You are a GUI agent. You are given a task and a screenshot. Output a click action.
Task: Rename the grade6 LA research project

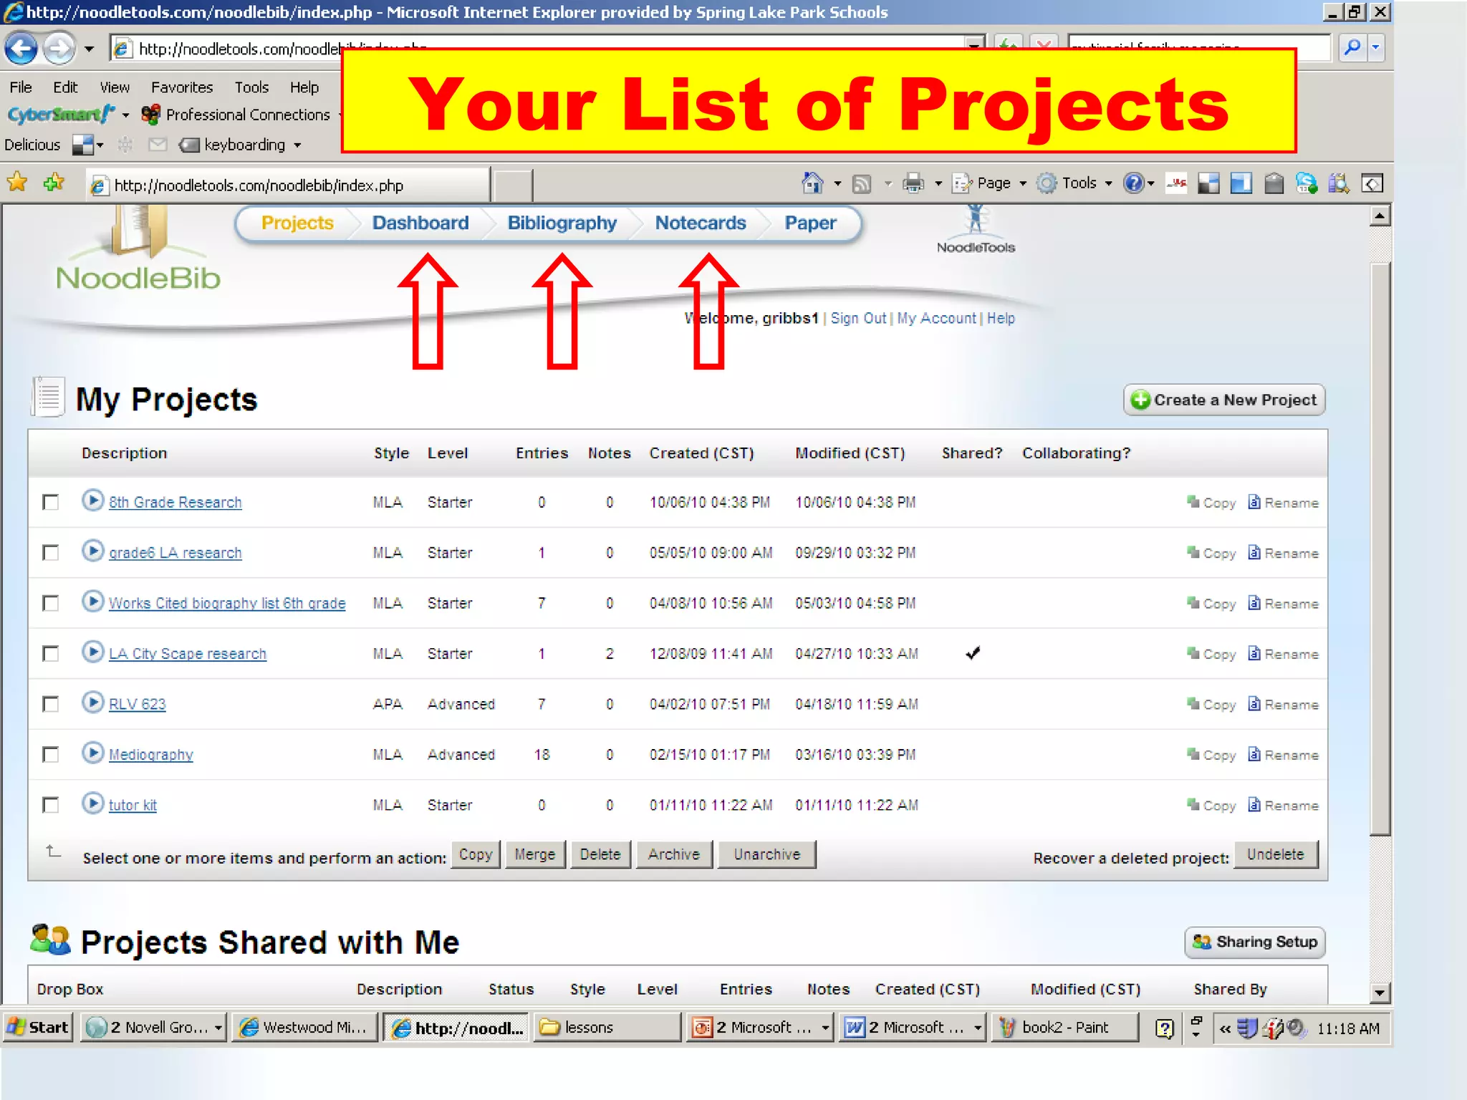pos(1284,553)
